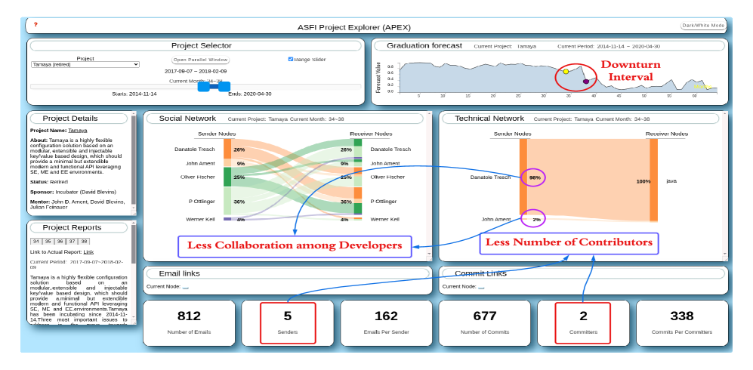Click the red question mark help icon
Screen dimensions: 753x370
point(35,24)
